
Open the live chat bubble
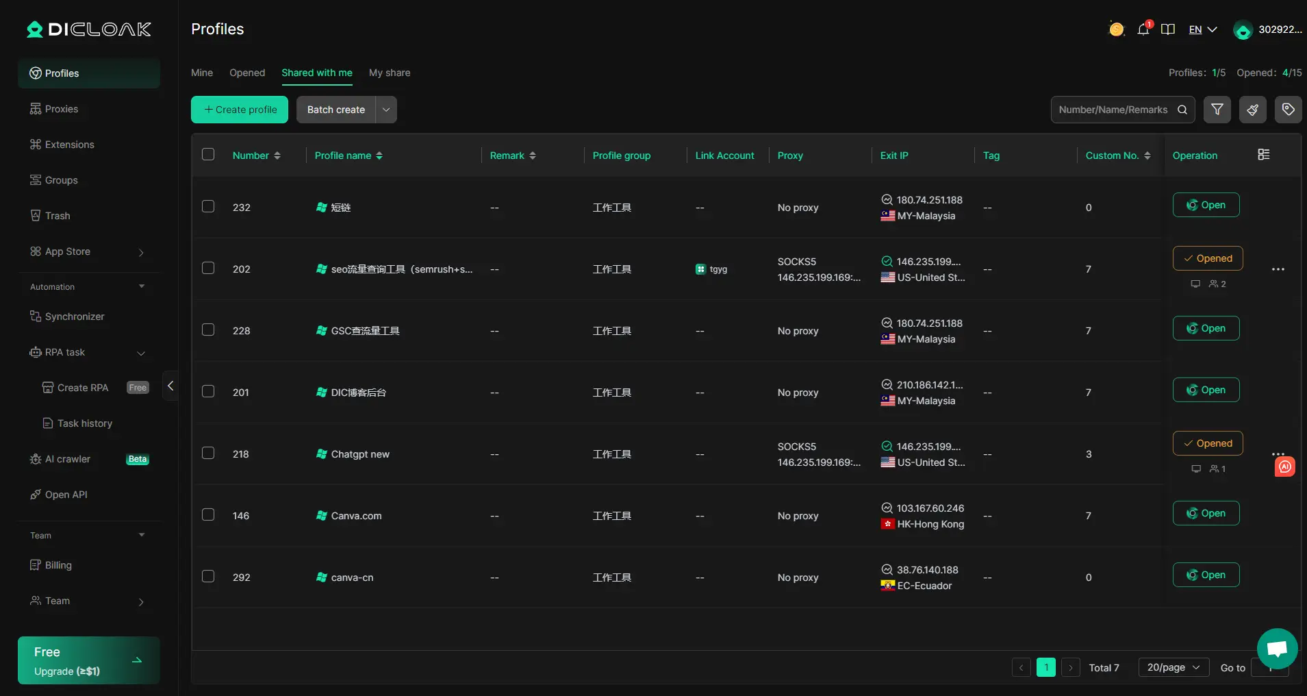pos(1277,648)
